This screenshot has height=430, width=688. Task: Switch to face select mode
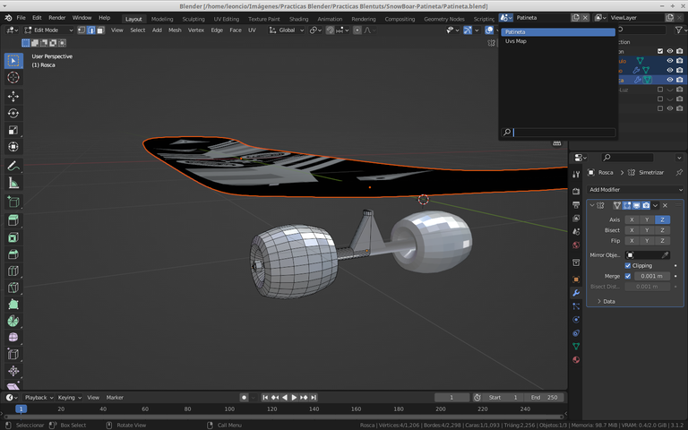point(100,30)
